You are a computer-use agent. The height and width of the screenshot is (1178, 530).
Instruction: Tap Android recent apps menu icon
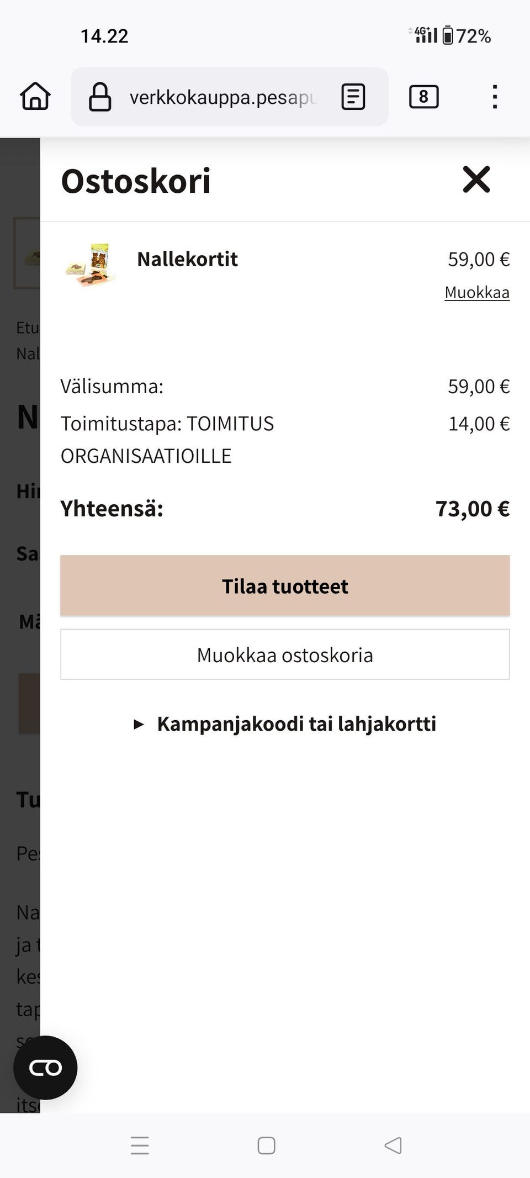140,1145
